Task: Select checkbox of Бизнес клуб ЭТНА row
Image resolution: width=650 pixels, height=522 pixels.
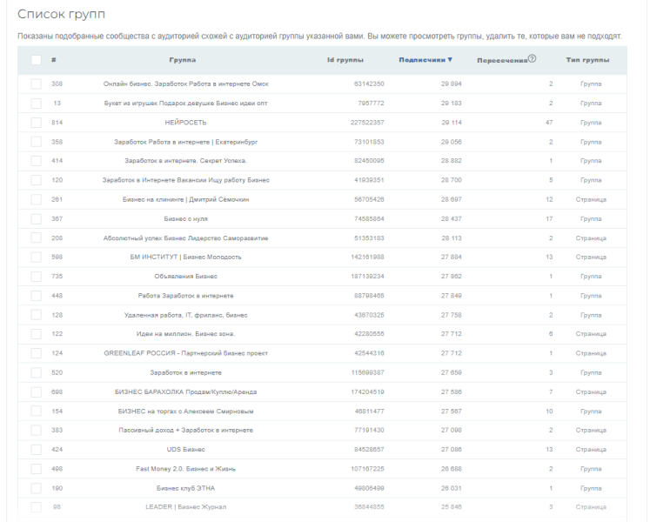Action: coord(37,488)
